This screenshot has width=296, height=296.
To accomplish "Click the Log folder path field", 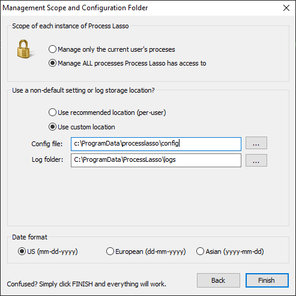I will coord(156,160).
